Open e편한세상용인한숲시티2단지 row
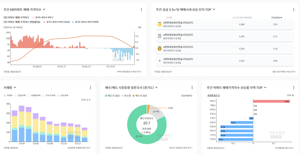Viewport: 300px width, 154px height. point(225,24)
